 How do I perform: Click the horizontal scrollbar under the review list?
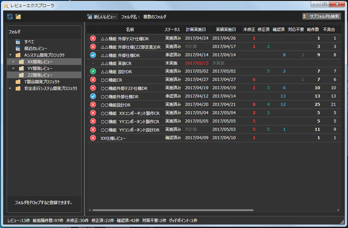[173, 210]
